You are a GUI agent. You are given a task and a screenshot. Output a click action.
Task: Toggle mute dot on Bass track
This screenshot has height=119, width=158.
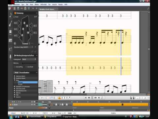click(x=34, y=104)
